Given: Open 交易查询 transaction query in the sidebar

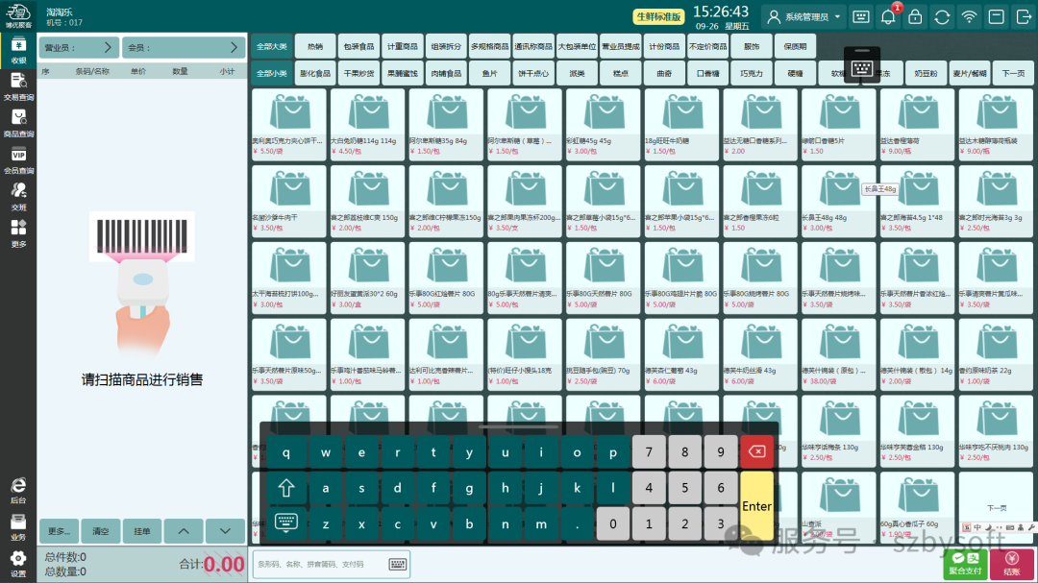Looking at the screenshot, I should click(18, 86).
